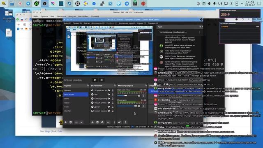The width and height of the screenshot is (263, 148).
Task: Adjust second mixer channel volume slider
Action: point(127,106)
